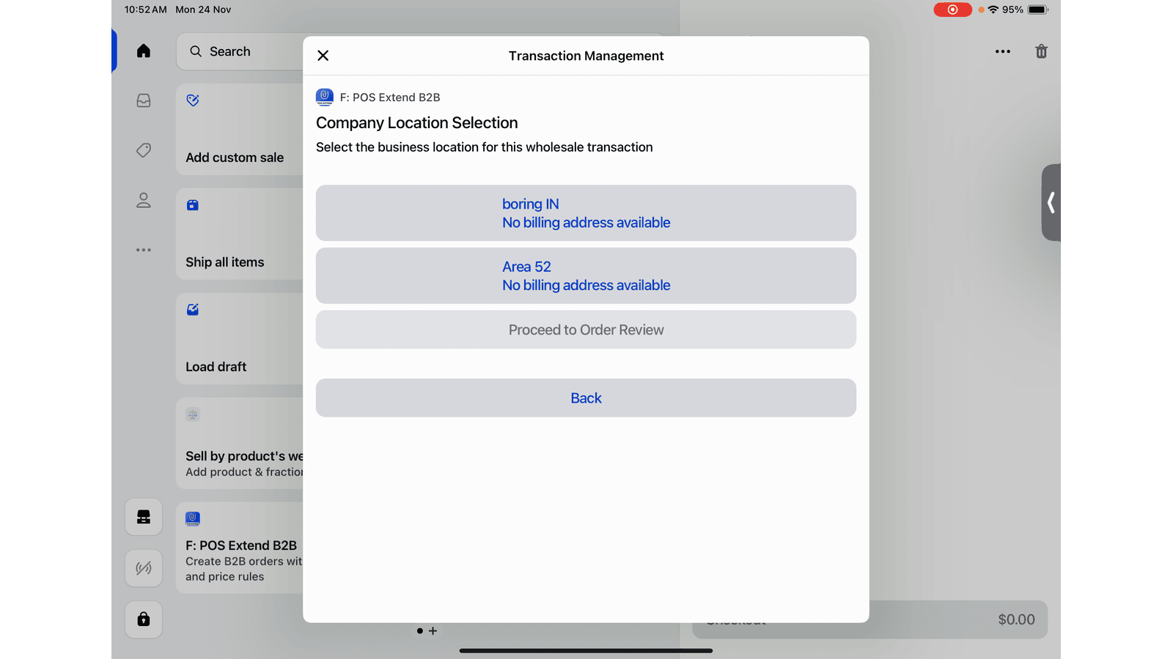Viewport: 1173px width, 659px height.
Task: Click the POS Extend B2B tile logo
Action: click(193, 519)
